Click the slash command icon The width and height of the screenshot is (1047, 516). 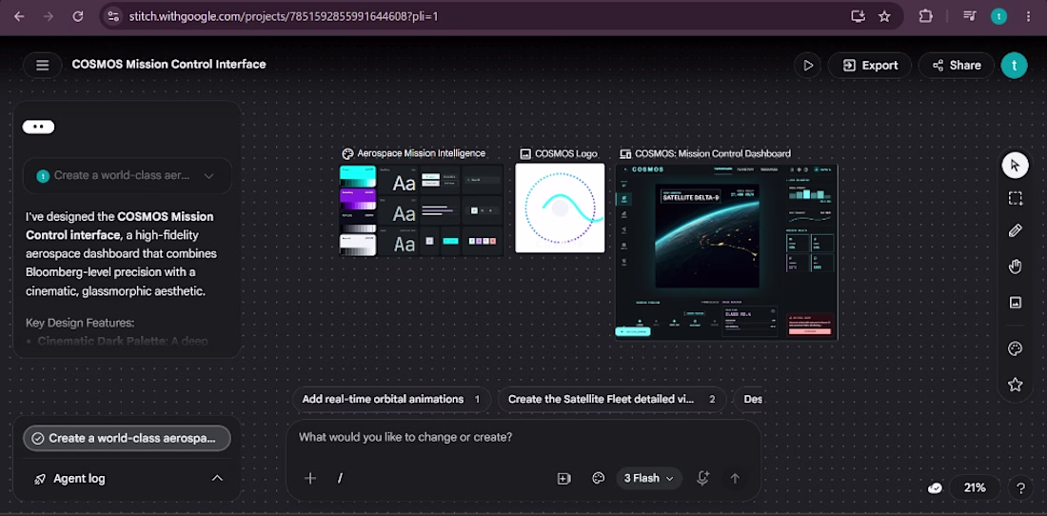340,478
